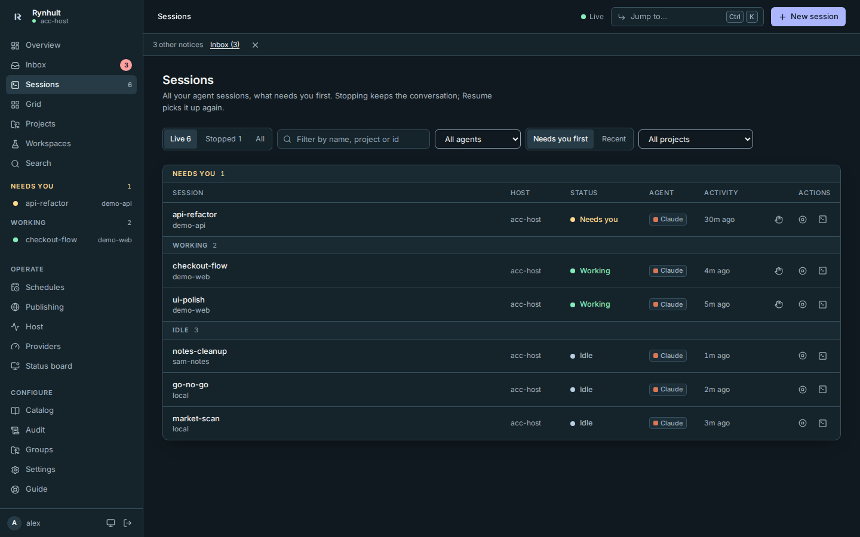Screen dimensions: 860x537
Task: Open terminal for the go-no-go row
Action: pos(822,390)
